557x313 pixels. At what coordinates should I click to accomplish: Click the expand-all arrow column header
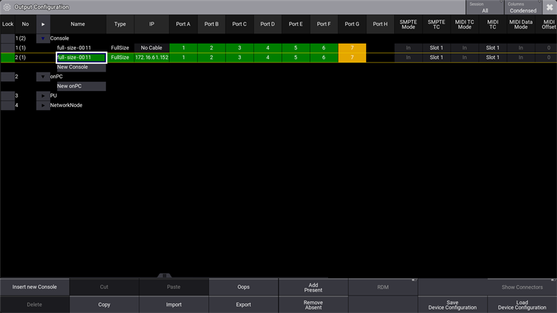click(x=43, y=24)
